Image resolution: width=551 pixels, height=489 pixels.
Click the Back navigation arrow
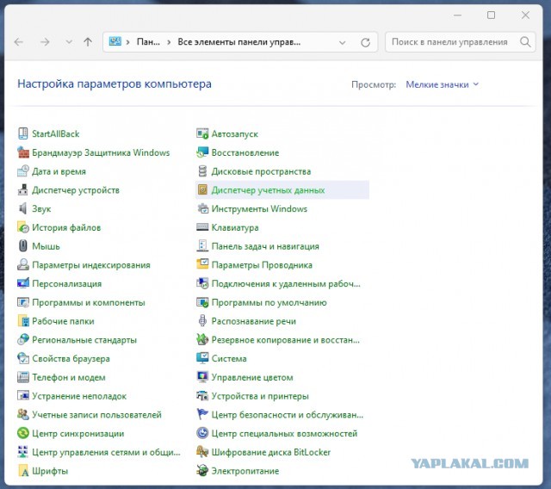(x=19, y=42)
